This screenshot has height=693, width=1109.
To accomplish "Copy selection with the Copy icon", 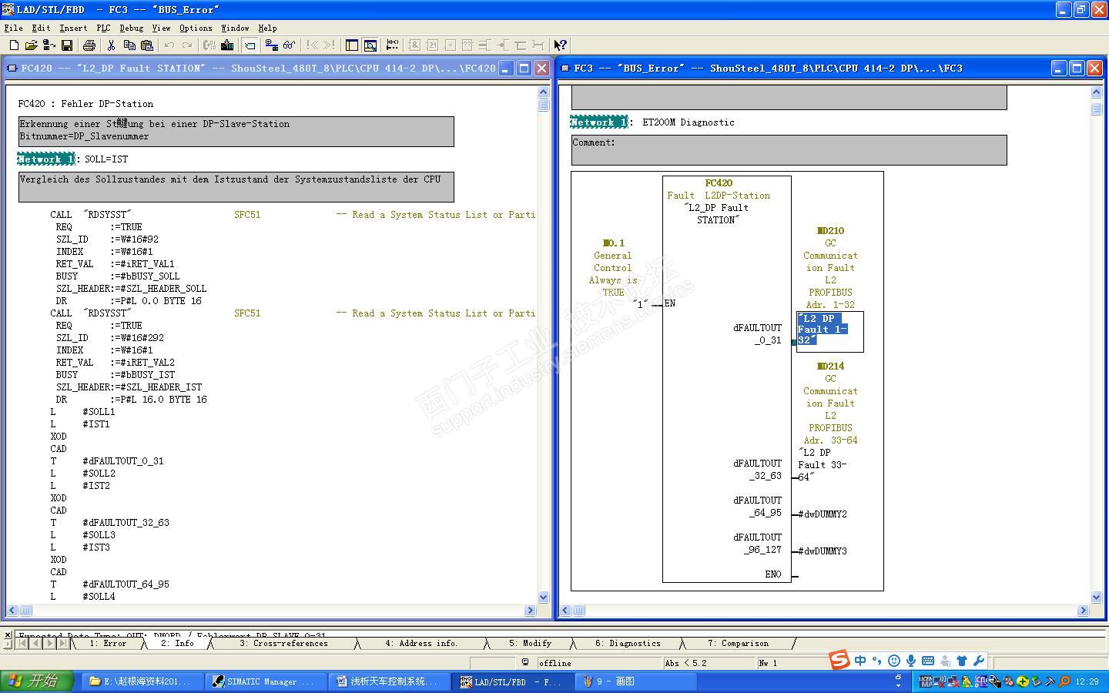I will click(x=129, y=45).
